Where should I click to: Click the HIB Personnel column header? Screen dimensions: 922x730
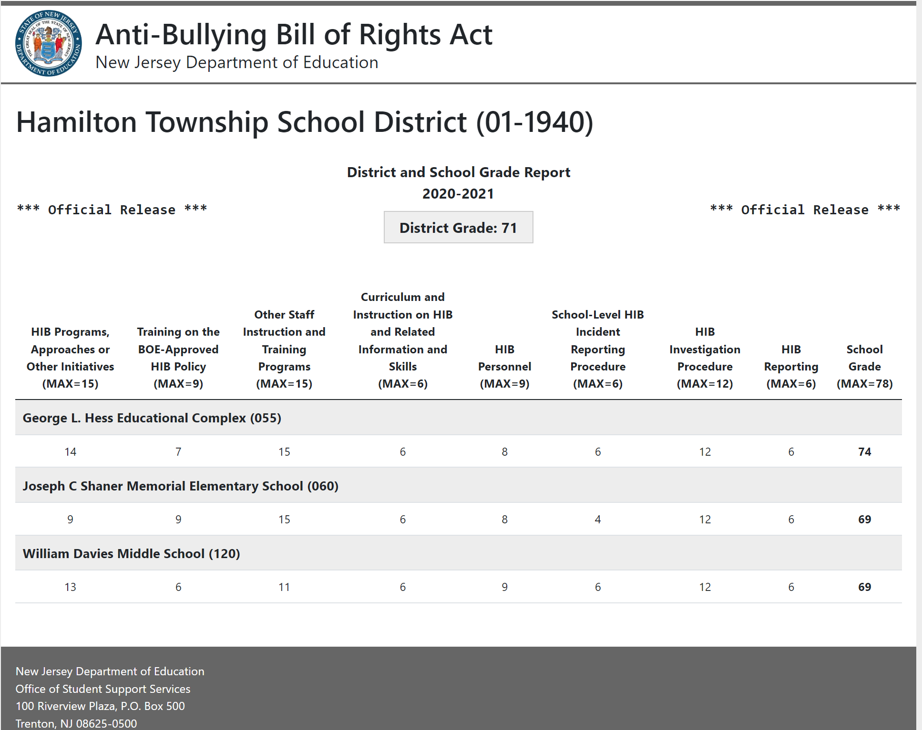[x=504, y=366]
